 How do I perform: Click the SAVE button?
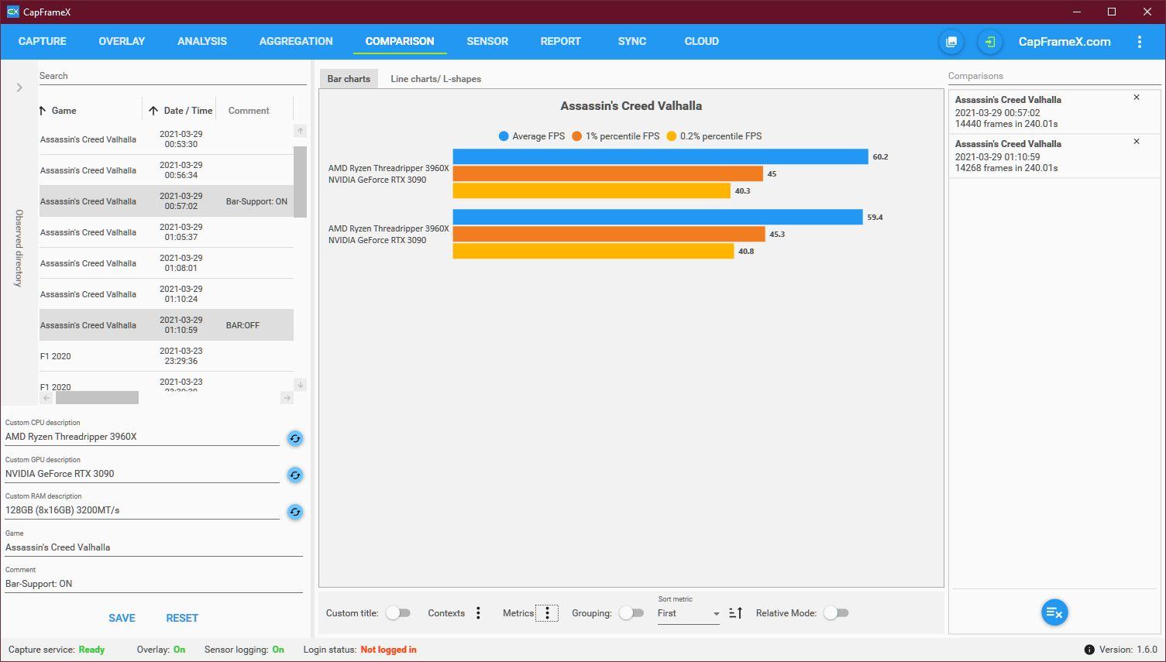(122, 618)
